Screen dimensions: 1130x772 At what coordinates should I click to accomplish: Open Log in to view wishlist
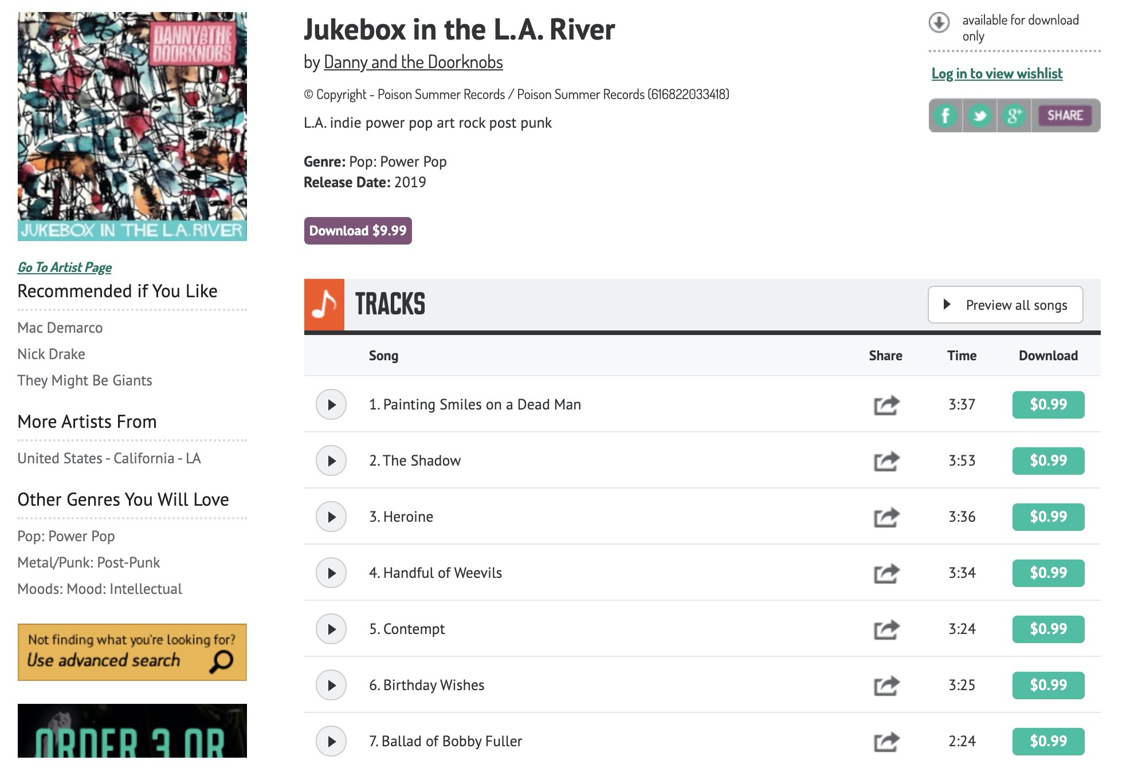pyautogui.click(x=996, y=73)
